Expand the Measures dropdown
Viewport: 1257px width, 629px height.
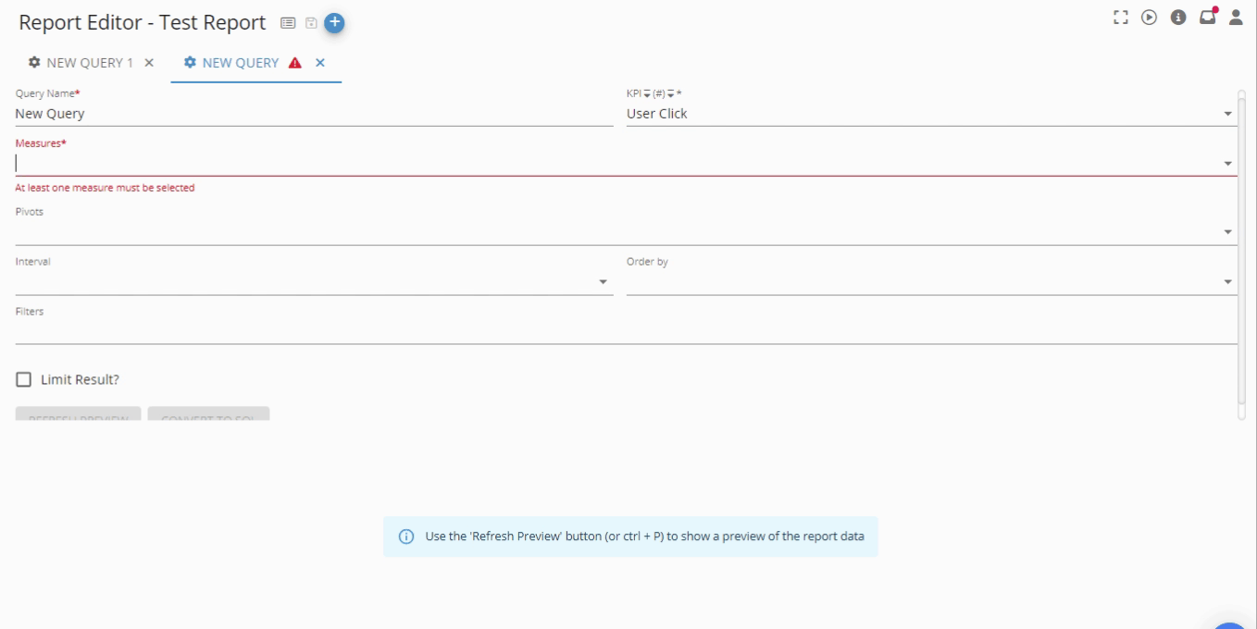1228,161
